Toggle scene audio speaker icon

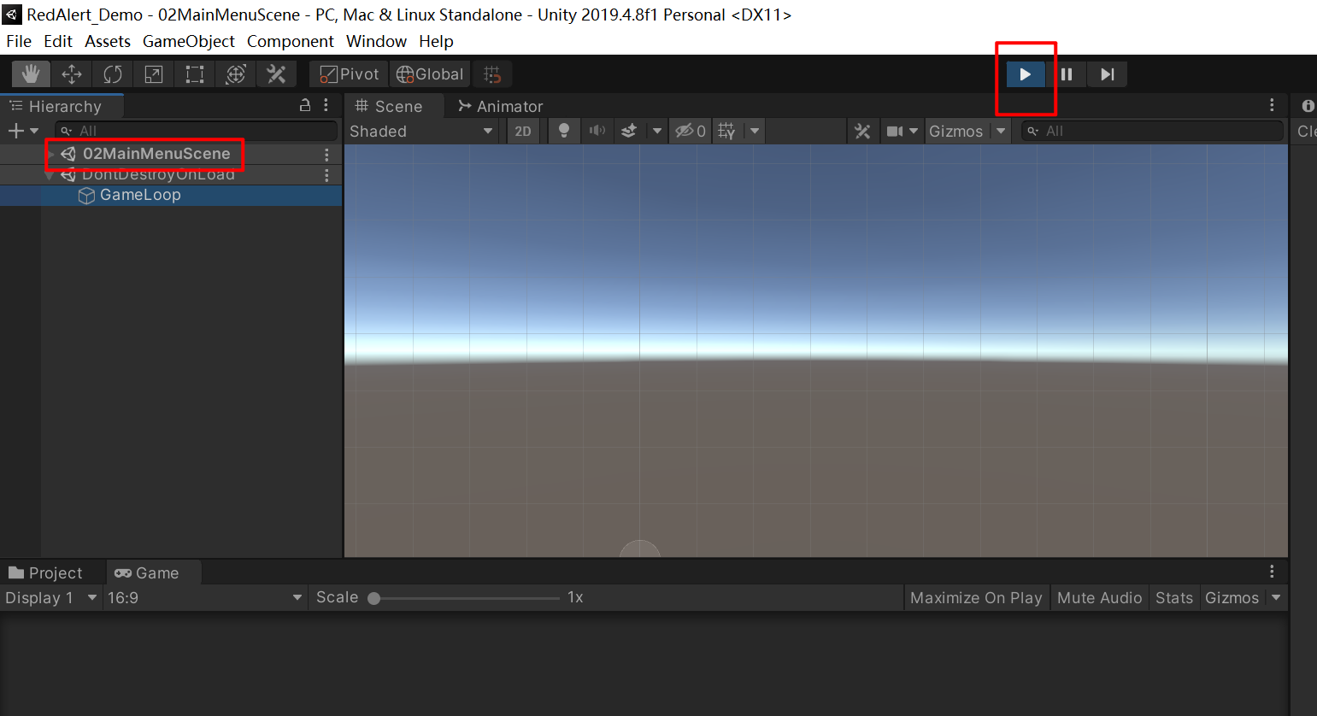[x=597, y=132]
